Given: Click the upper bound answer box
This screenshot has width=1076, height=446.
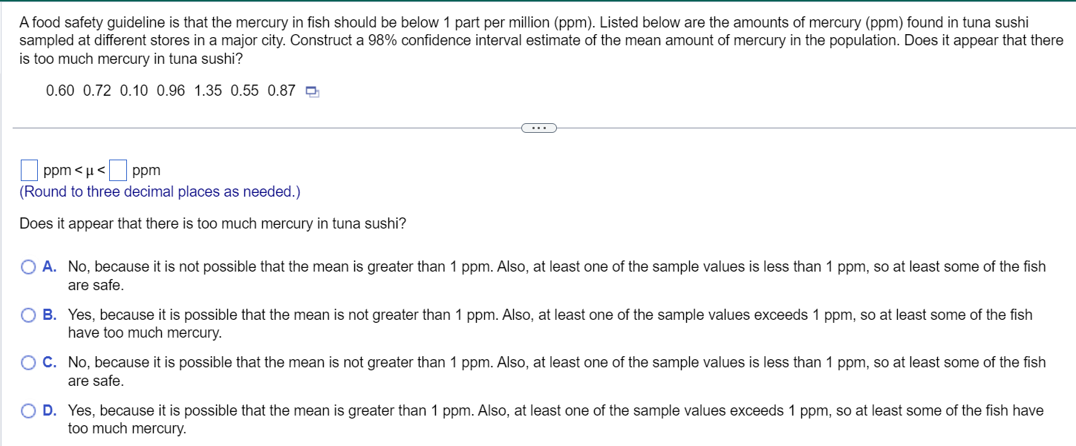Looking at the screenshot, I should (118, 171).
